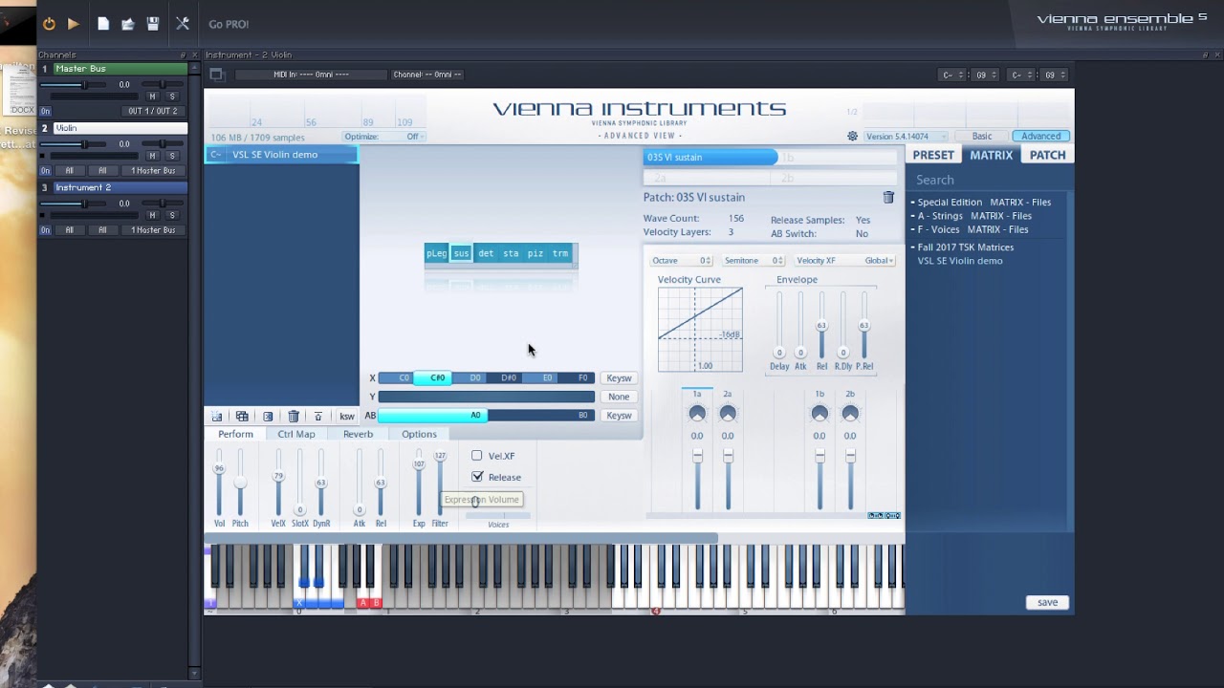Click the Vol slider handle
Viewport: 1224px width, 688px height.
(219, 468)
